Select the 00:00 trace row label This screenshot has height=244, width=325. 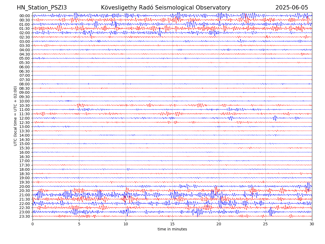(25, 16)
